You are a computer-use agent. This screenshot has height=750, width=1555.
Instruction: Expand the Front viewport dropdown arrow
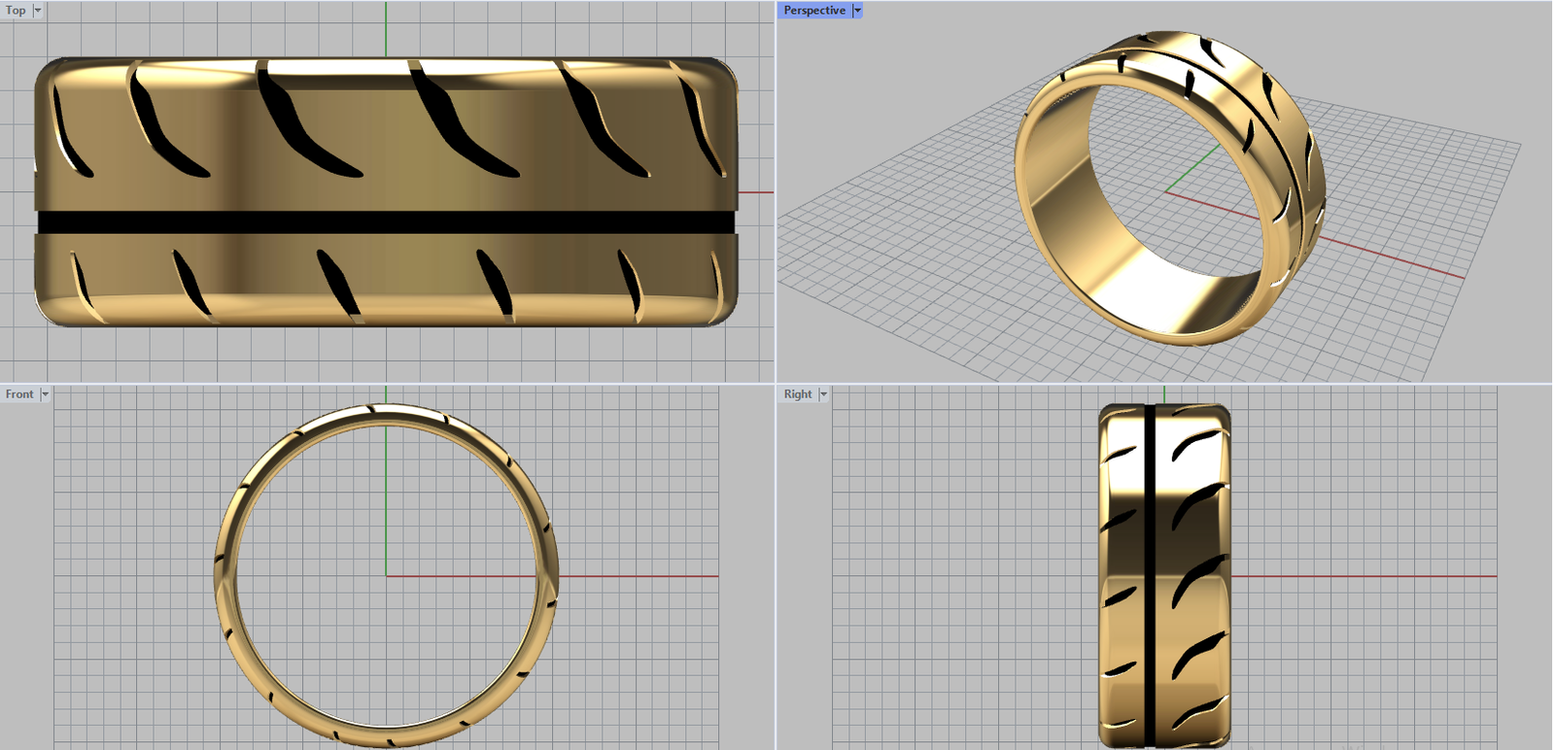(45, 394)
